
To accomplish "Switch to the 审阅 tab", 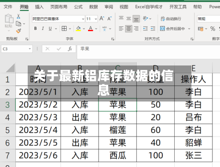I will pos(109,7).
